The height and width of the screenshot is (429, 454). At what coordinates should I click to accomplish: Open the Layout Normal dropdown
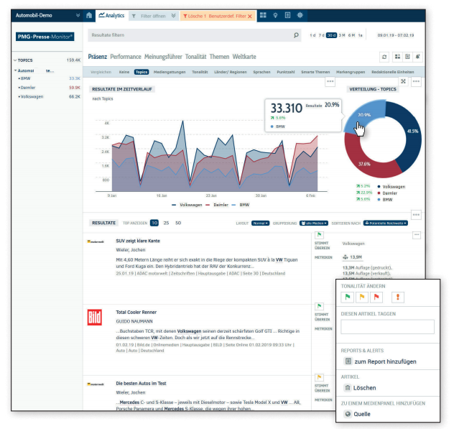(260, 223)
